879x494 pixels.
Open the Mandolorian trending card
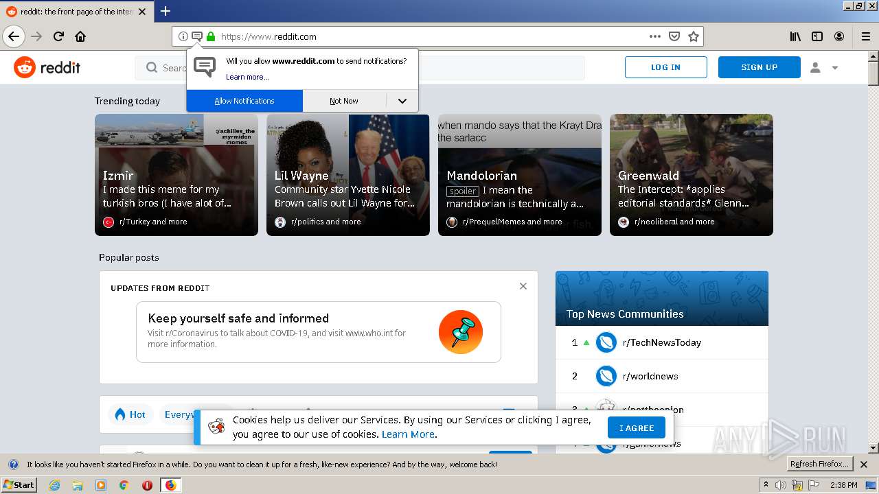(520, 175)
